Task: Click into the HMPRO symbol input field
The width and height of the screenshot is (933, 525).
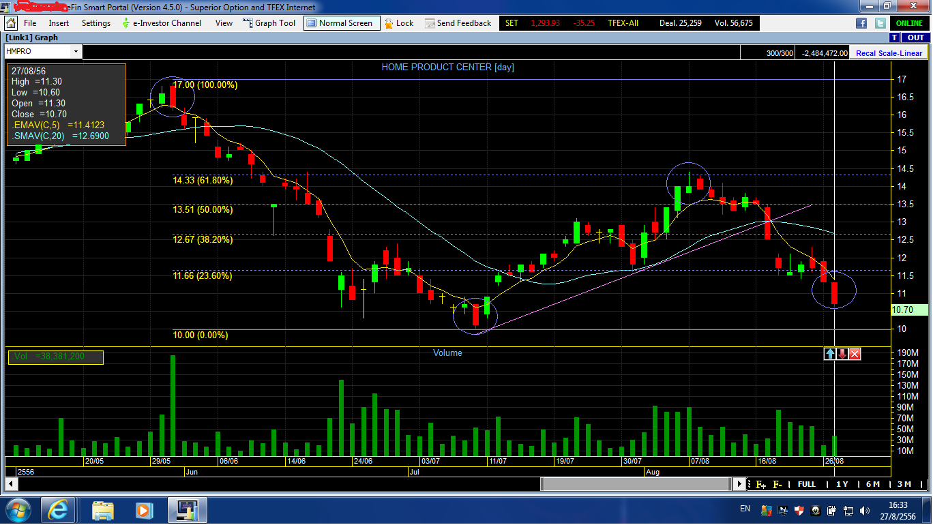Action: point(38,51)
